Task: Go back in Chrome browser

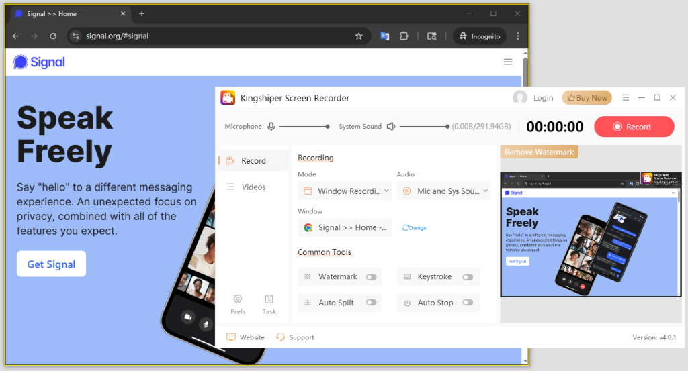Action: [x=16, y=36]
